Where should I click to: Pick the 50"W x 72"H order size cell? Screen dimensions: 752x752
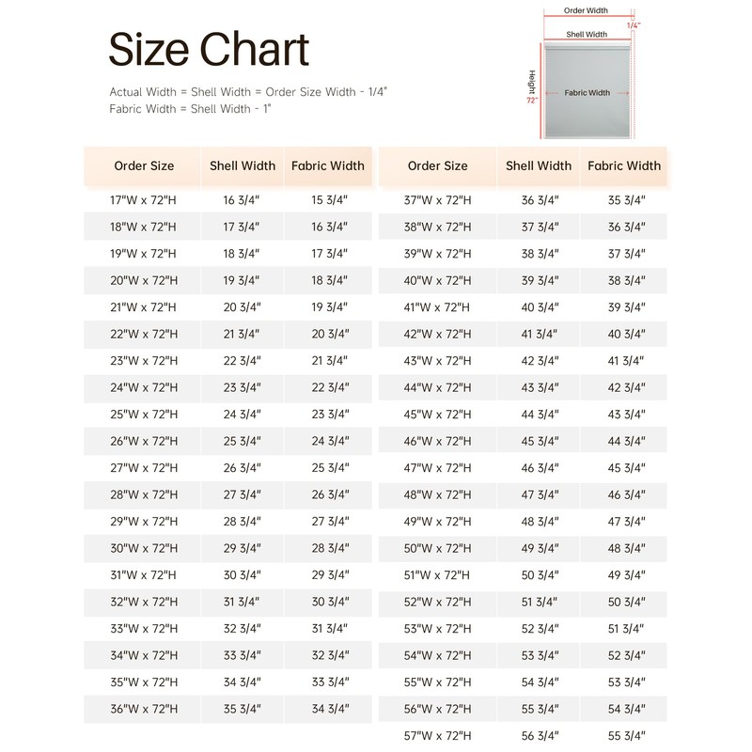(x=438, y=548)
